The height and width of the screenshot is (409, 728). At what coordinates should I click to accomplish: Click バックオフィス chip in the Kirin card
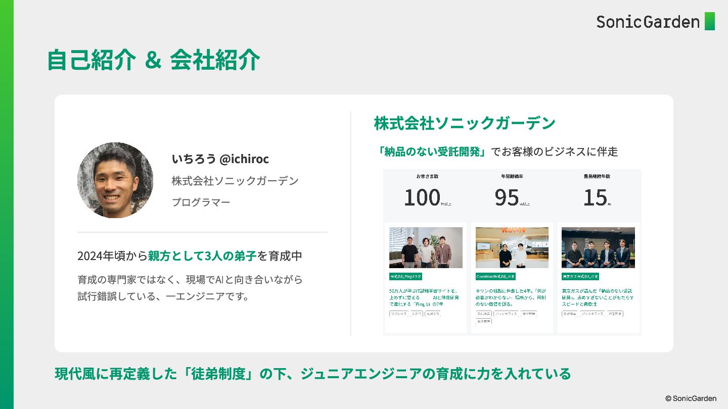tap(506, 314)
